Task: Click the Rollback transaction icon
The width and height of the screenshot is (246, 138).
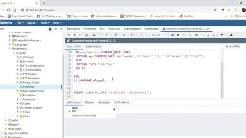Action: [214, 35]
